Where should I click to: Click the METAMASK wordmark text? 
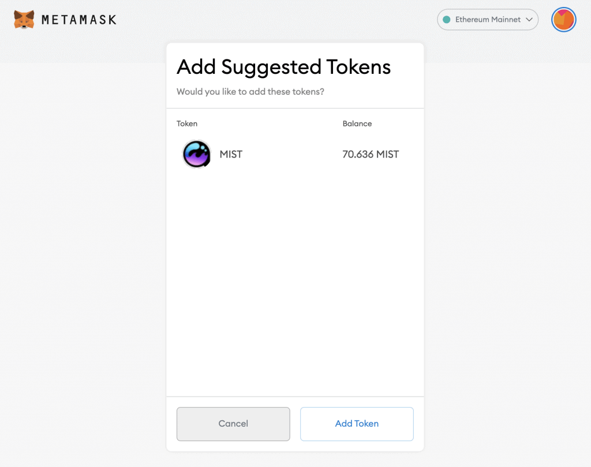point(78,20)
